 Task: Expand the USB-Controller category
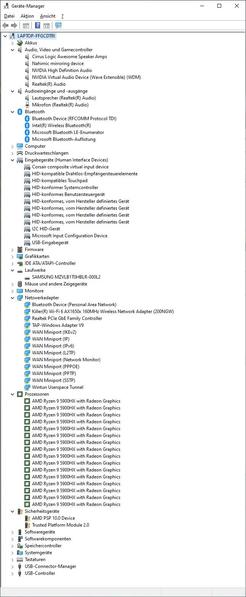click(x=12, y=573)
